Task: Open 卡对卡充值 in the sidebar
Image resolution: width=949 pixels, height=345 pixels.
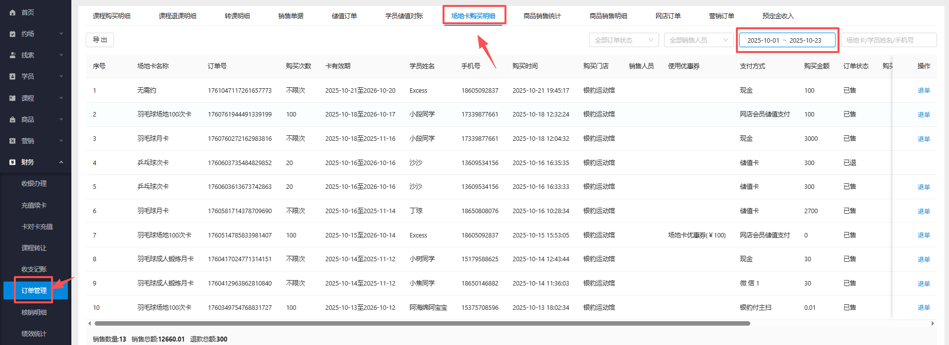Action: click(x=37, y=227)
